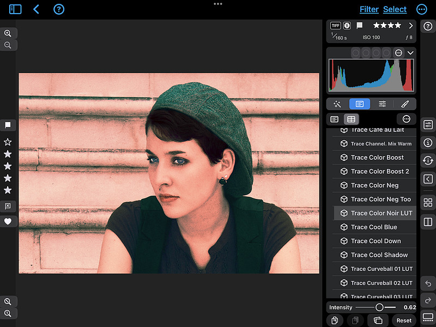The image size is (436, 327).
Task: Open presets ellipsis options menu
Action: pyautogui.click(x=406, y=119)
